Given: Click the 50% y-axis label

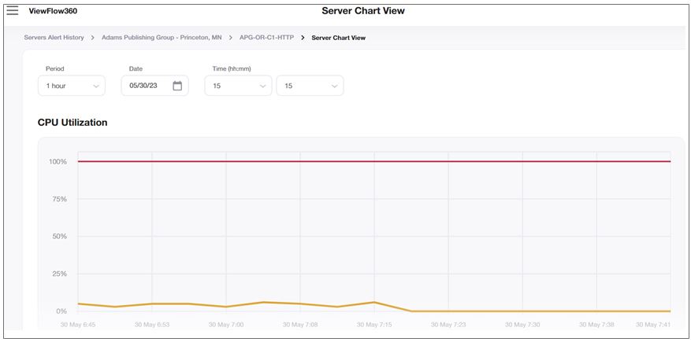Looking at the screenshot, I should click(59, 237).
